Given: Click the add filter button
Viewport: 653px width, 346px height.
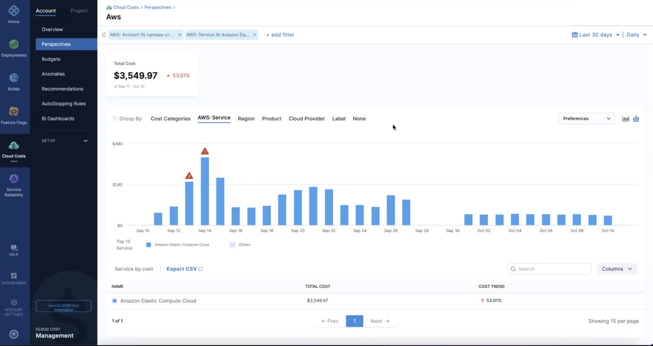Looking at the screenshot, I should click(280, 35).
